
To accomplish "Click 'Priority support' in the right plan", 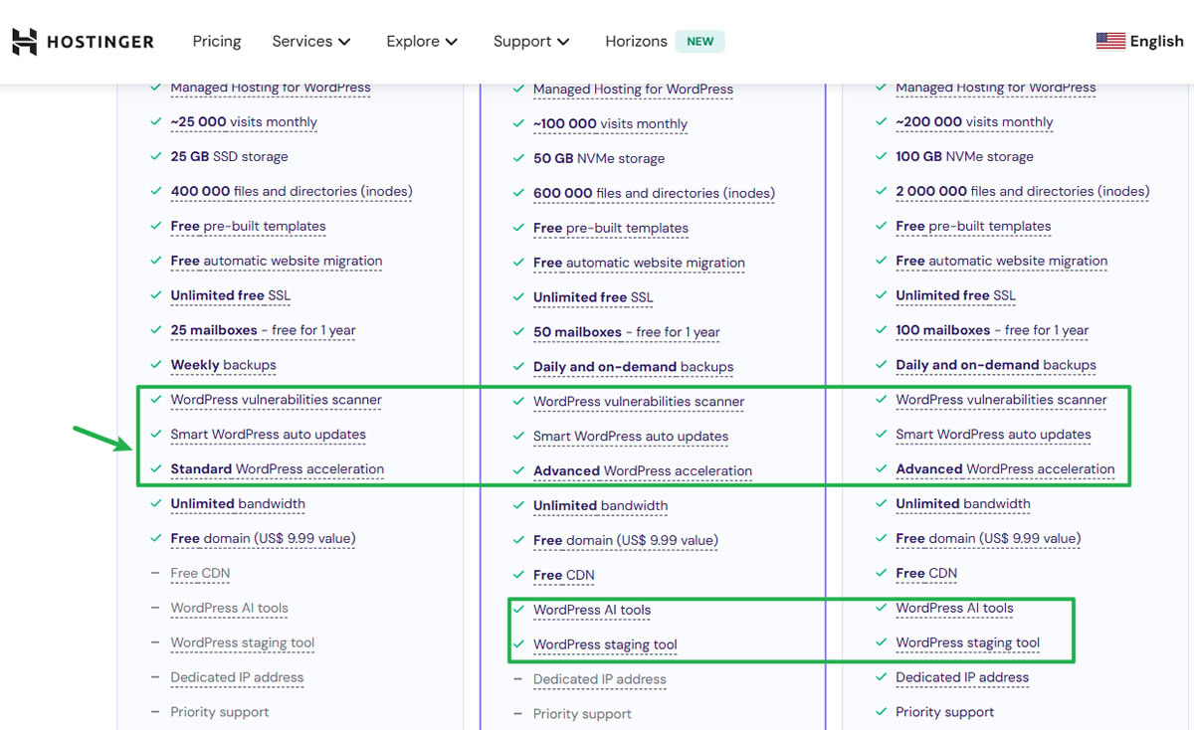I will coord(945,713).
